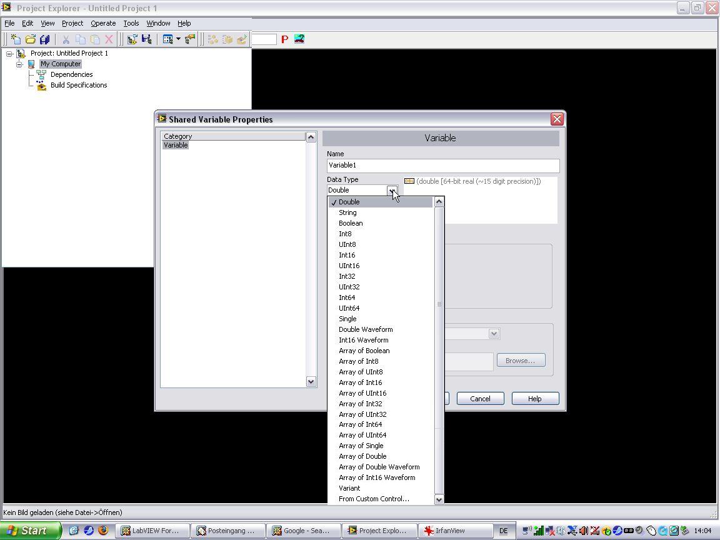Click the Data Type dropdown arrow
The height and width of the screenshot is (540, 720).
tap(392, 190)
